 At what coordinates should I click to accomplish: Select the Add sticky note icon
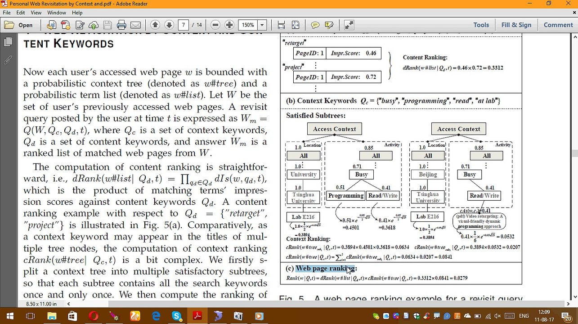point(315,25)
